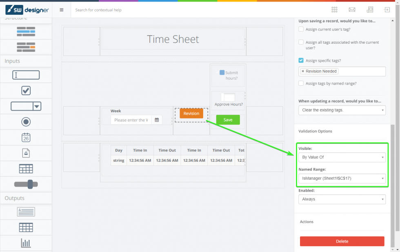
Task: Uncheck 'Assign specific tags' checkbox
Action: point(301,60)
